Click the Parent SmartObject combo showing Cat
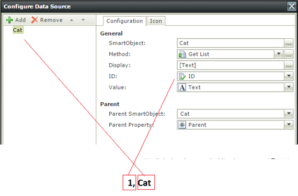This screenshot has width=298, height=196. (235, 114)
